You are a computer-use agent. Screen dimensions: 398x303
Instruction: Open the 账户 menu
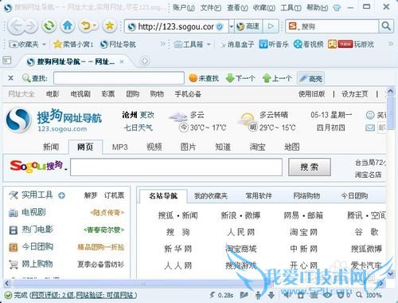[184, 8]
